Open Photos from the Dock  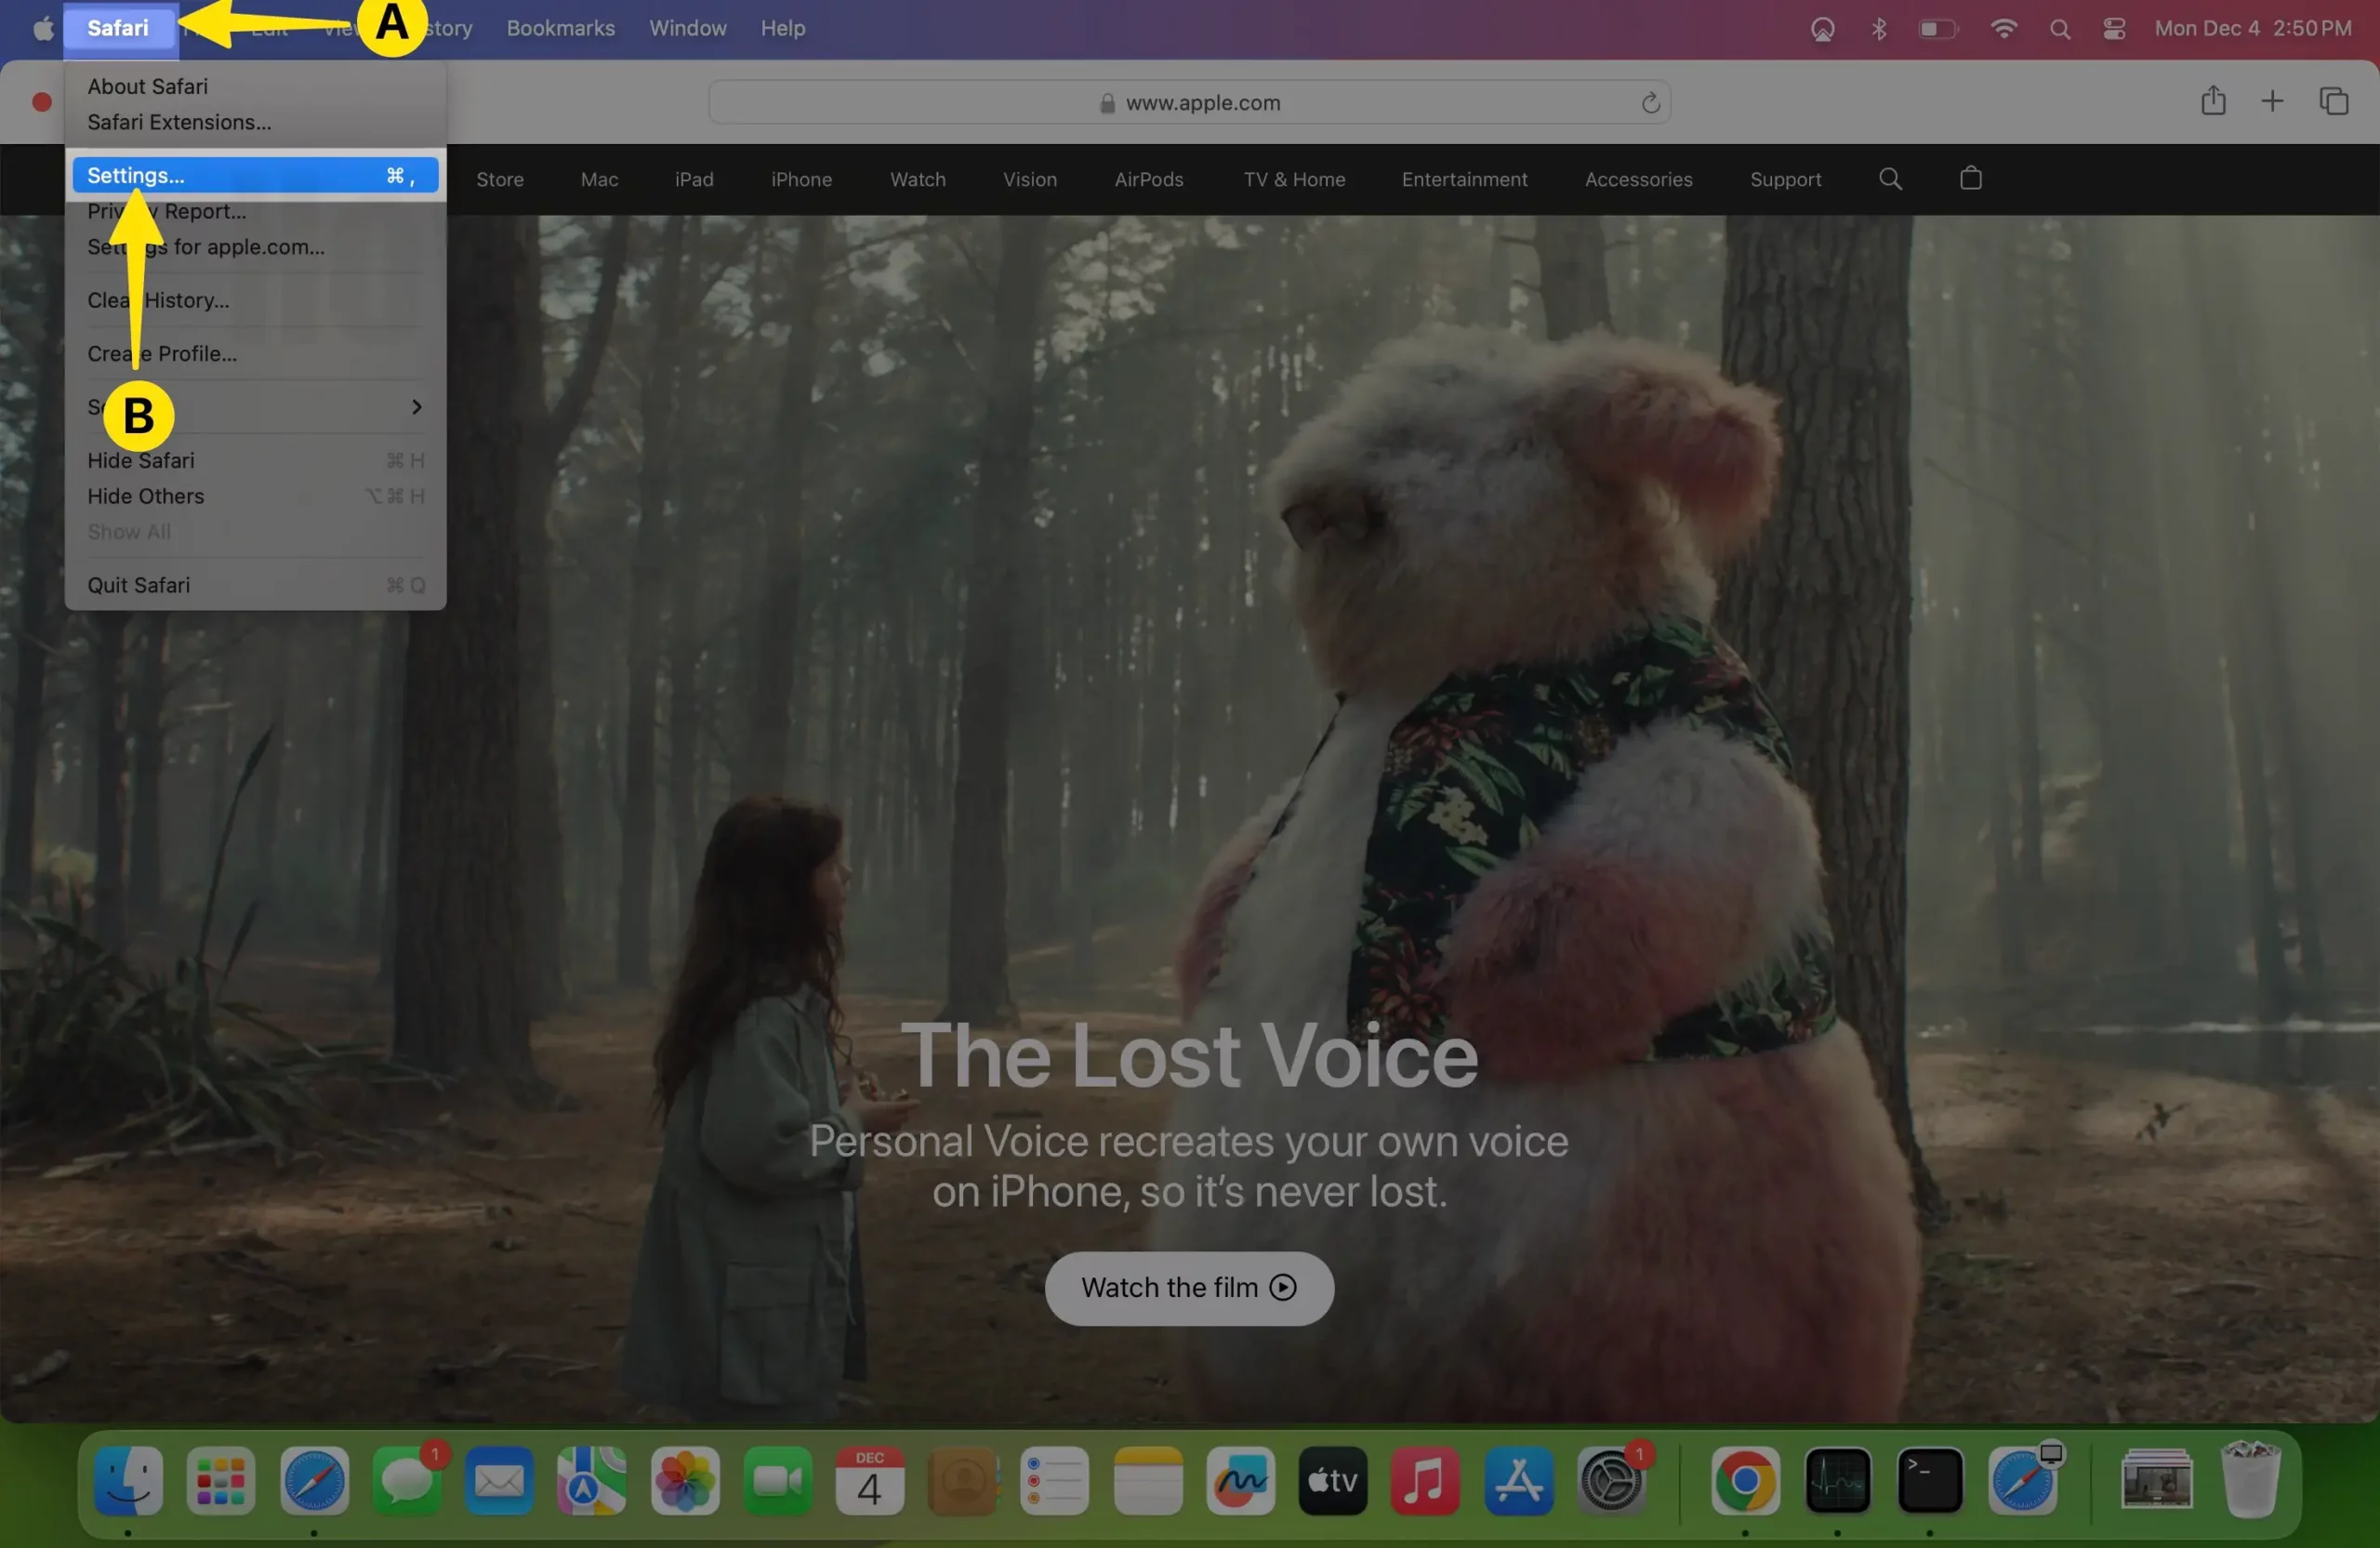click(x=685, y=1481)
